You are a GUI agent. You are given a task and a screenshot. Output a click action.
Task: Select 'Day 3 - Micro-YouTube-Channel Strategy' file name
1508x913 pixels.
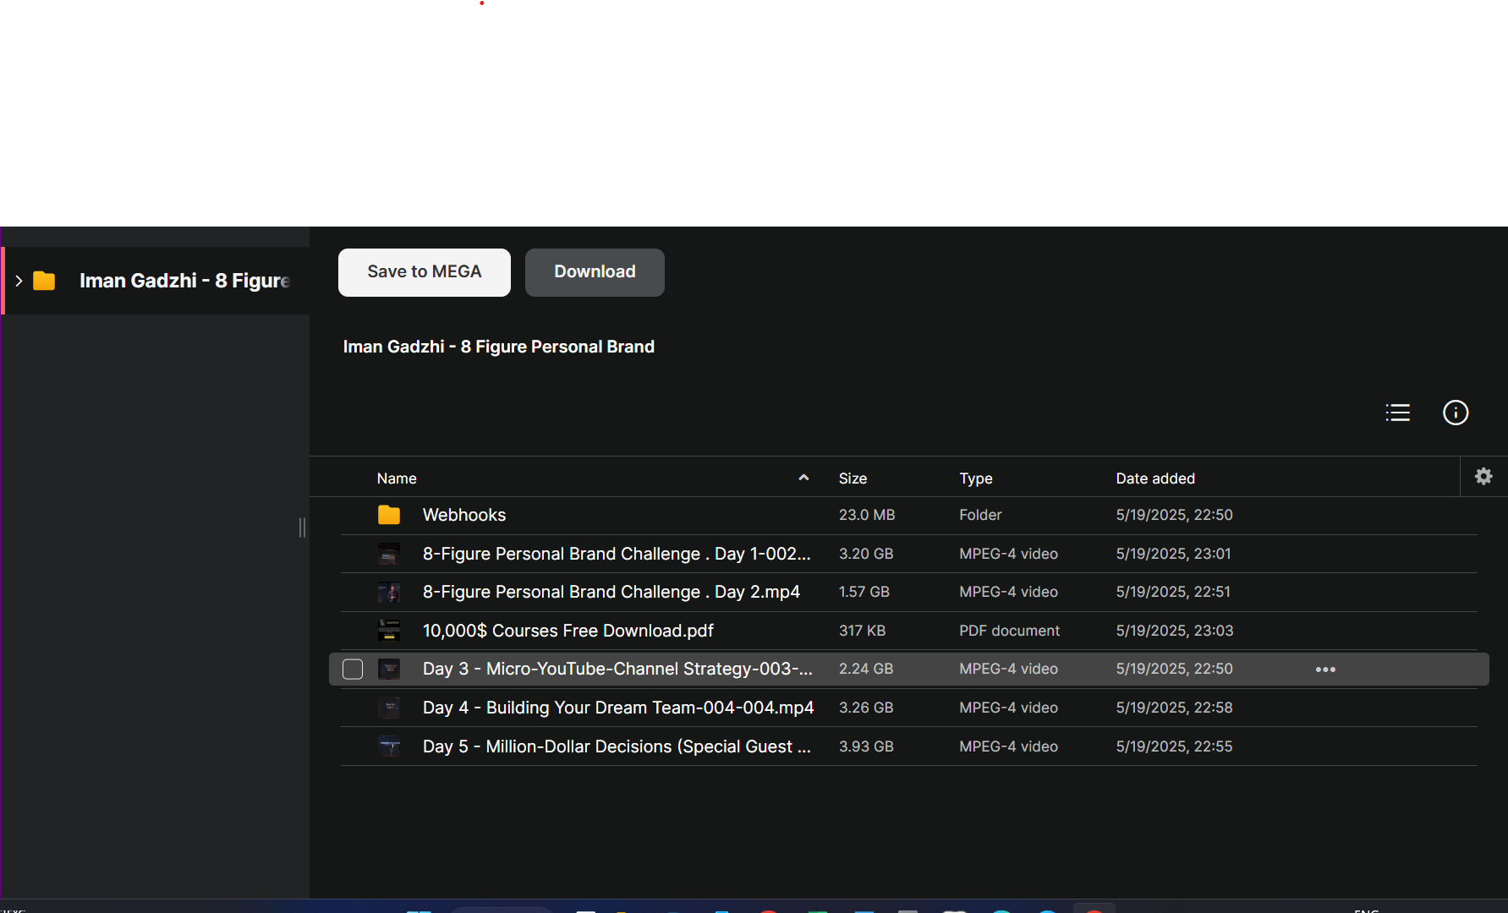(x=617, y=669)
